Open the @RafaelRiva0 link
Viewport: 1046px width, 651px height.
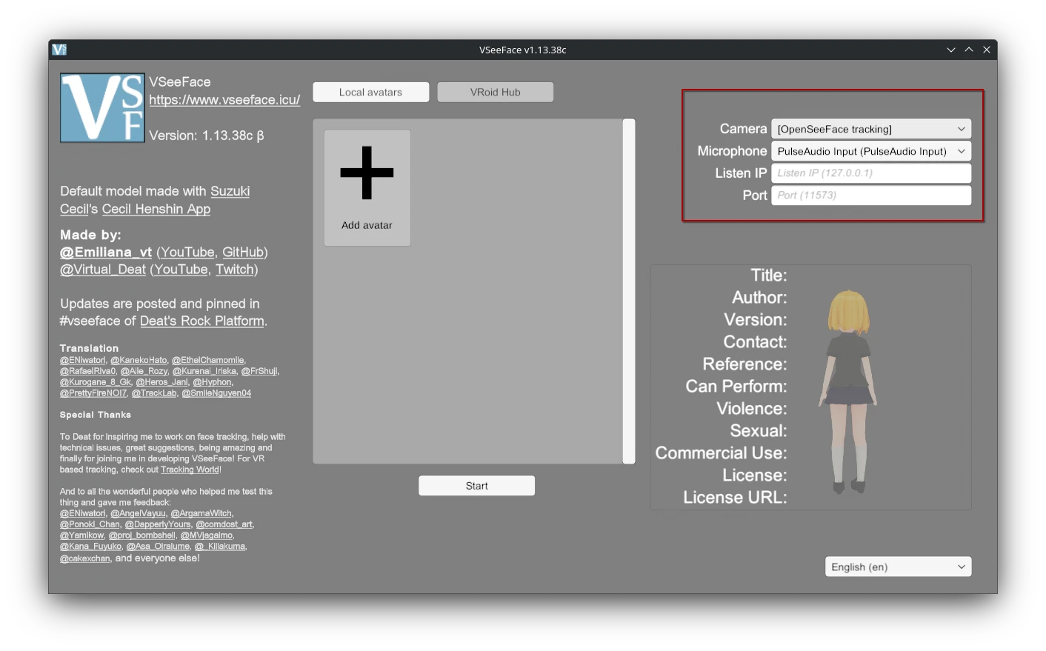(88, 371)
